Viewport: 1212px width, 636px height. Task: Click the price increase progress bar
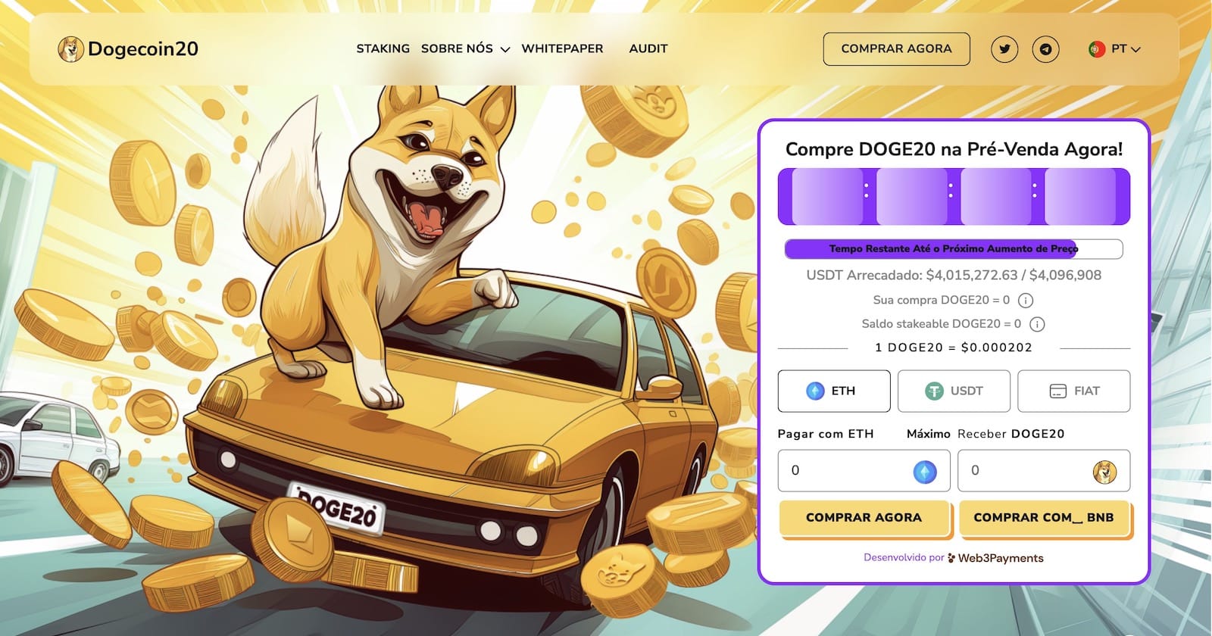click(953, 248)
